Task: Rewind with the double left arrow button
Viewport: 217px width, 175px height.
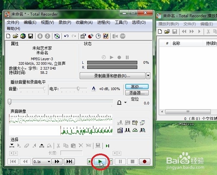Action: tap(25, 161)
